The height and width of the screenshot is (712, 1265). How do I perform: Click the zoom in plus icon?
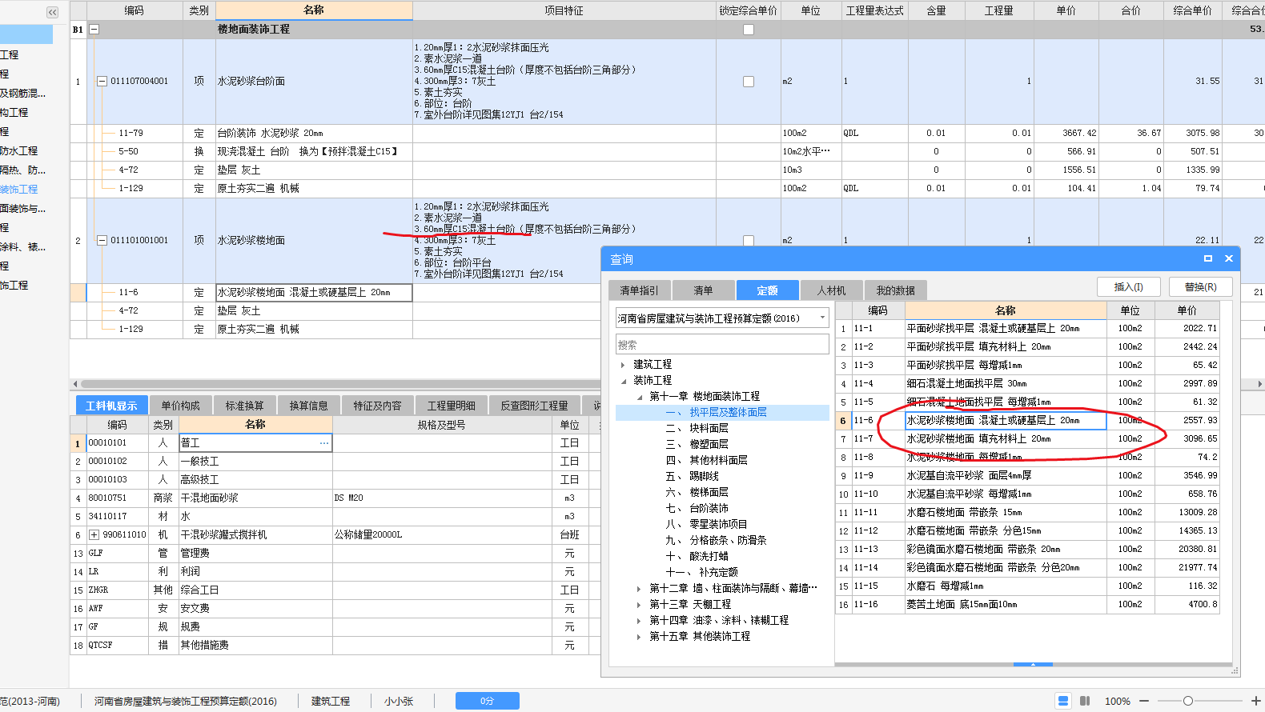[x=1256, y=701]
